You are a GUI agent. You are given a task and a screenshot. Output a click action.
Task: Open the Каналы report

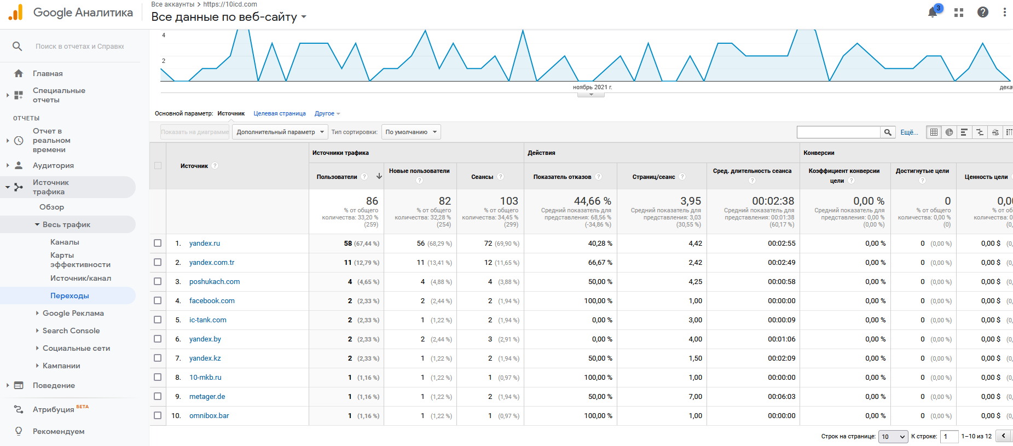coord(65,242)
